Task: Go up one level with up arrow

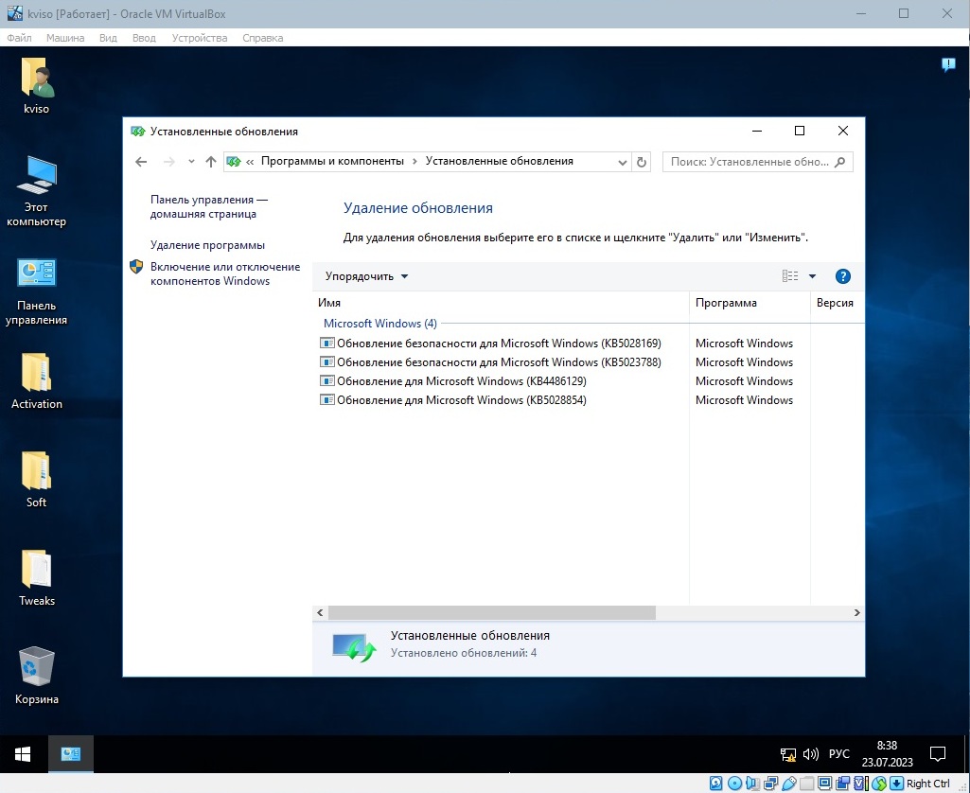Action: (x=211, y=162)
